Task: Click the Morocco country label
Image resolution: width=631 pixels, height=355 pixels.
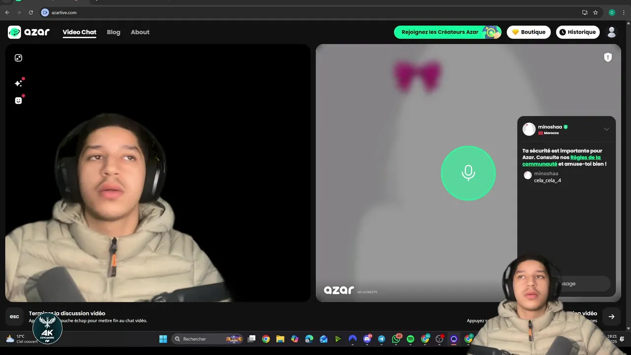Action: point(551,133)
